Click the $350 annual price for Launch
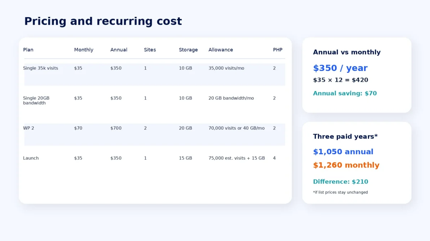The width and height of the screenshot is (430, 241). tap(116, 158)
